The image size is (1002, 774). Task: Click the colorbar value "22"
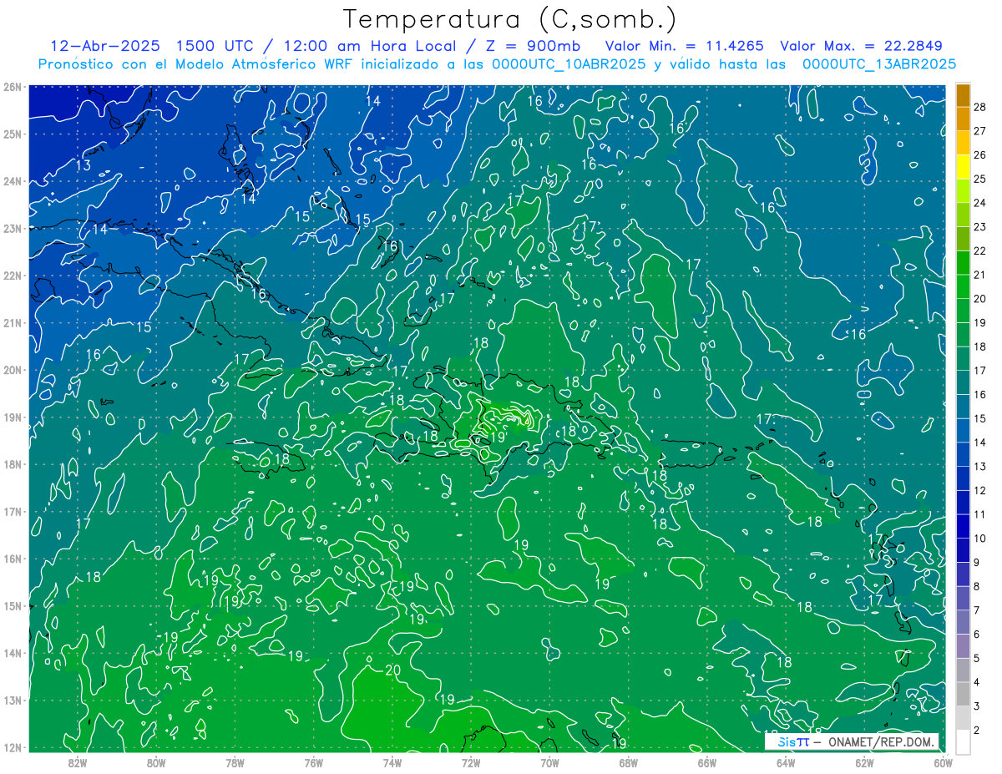[x=980, y=250]
